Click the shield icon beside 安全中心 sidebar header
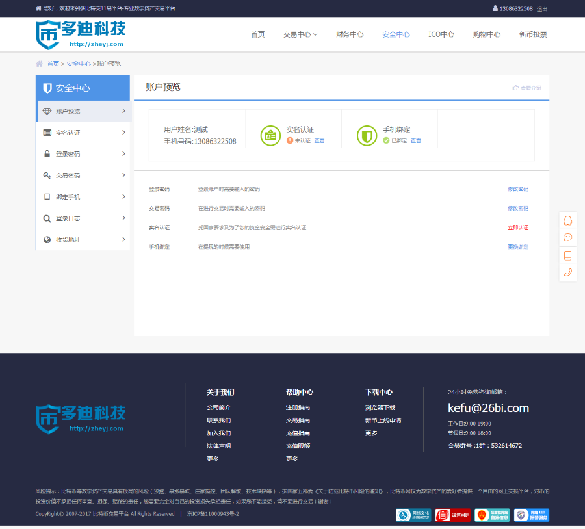The height and width of the screenshot is (529, 585). pyautogui.click(x=47, y=88)
